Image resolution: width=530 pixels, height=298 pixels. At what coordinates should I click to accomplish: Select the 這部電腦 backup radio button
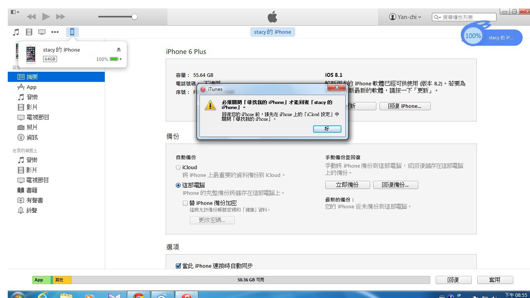[178, 185]
